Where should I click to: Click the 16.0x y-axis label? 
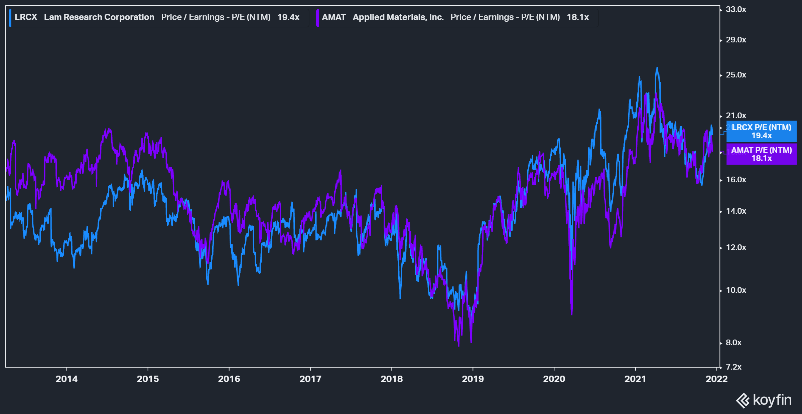click(736, 180)
